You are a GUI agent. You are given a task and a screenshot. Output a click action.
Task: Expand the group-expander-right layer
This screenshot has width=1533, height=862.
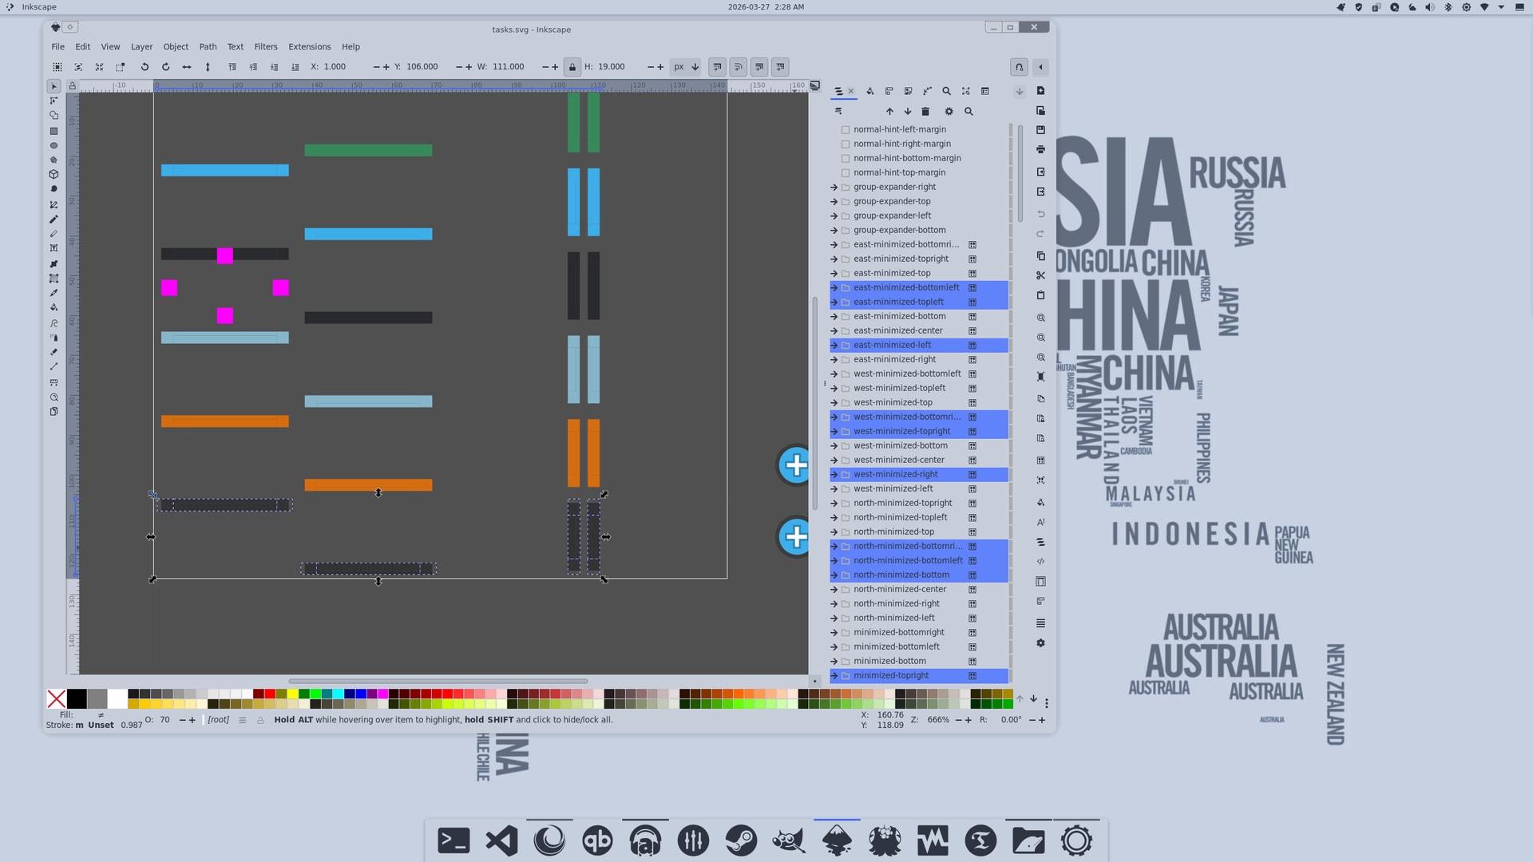(834, 187)
